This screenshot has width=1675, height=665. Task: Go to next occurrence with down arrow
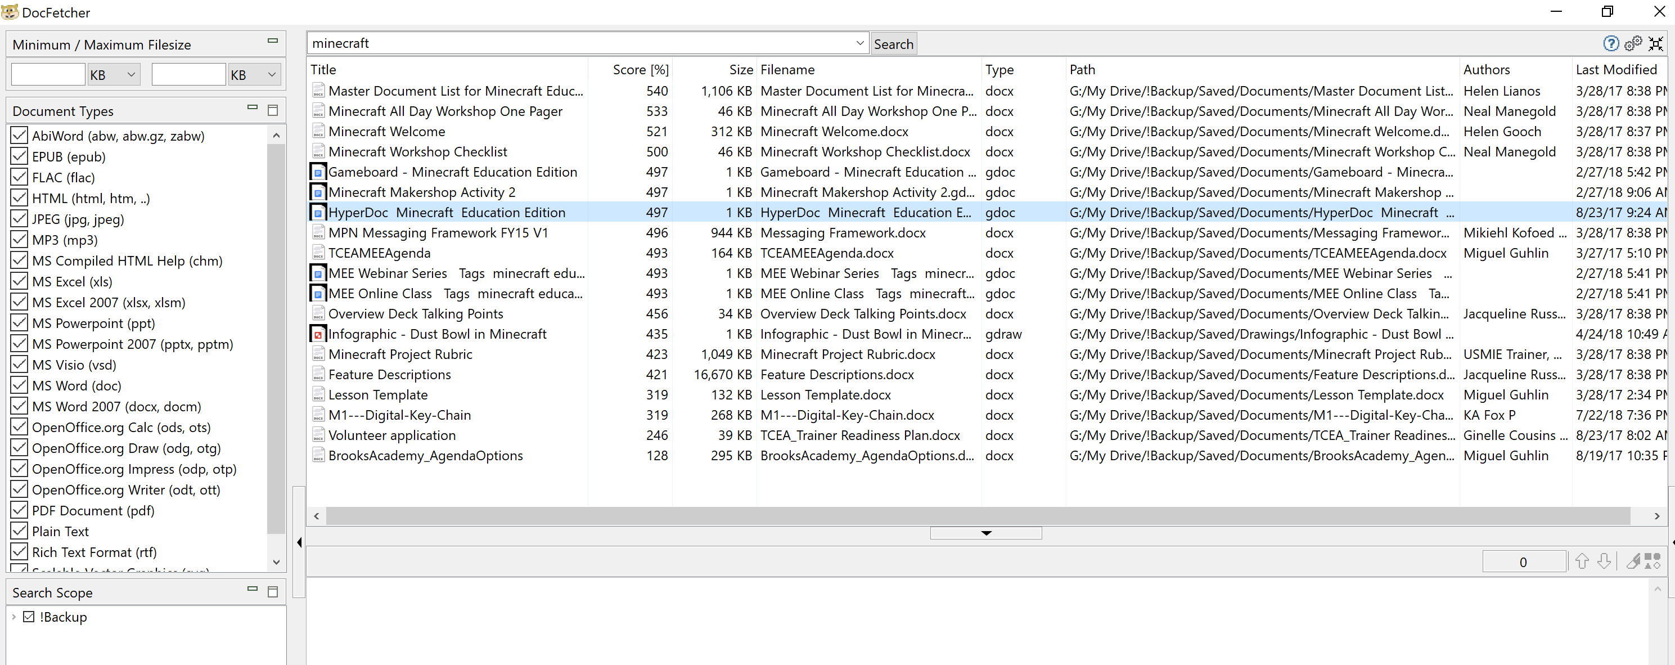1604,561
